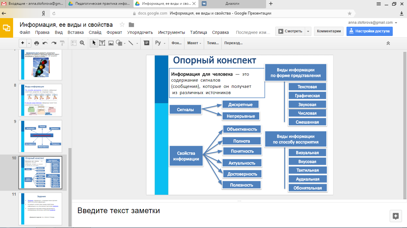Click the add comment icon
Screen dimensions: 407x228
pos(146,43)
